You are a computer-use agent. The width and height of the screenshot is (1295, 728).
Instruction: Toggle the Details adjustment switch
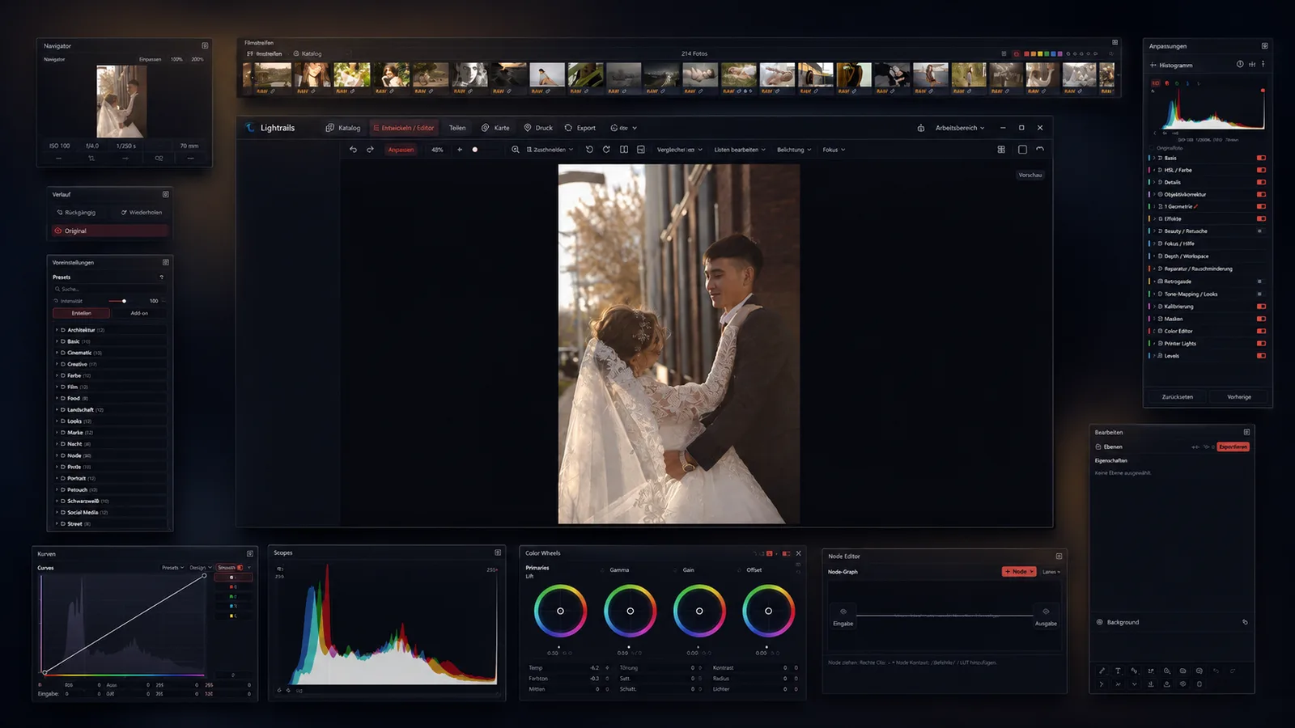tap(1261, 182)
